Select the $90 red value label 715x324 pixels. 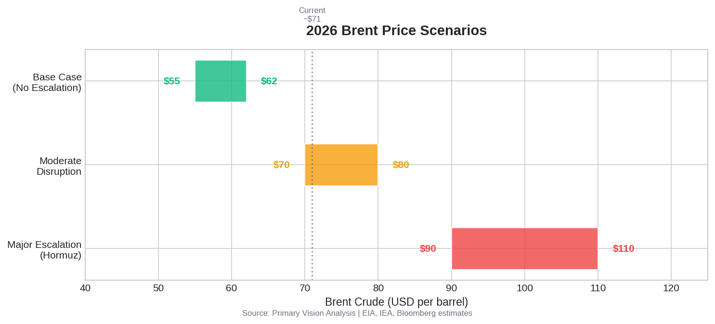point(428,248)
